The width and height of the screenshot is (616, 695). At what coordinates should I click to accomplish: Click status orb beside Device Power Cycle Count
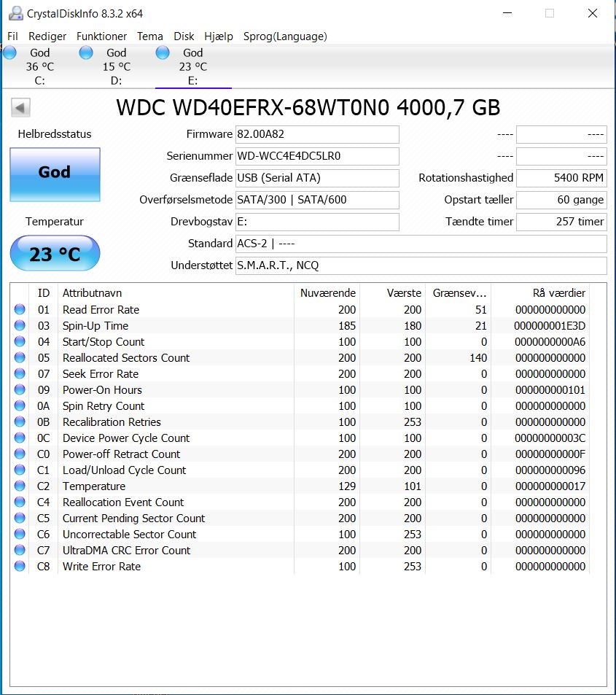(x=20, y=438)
